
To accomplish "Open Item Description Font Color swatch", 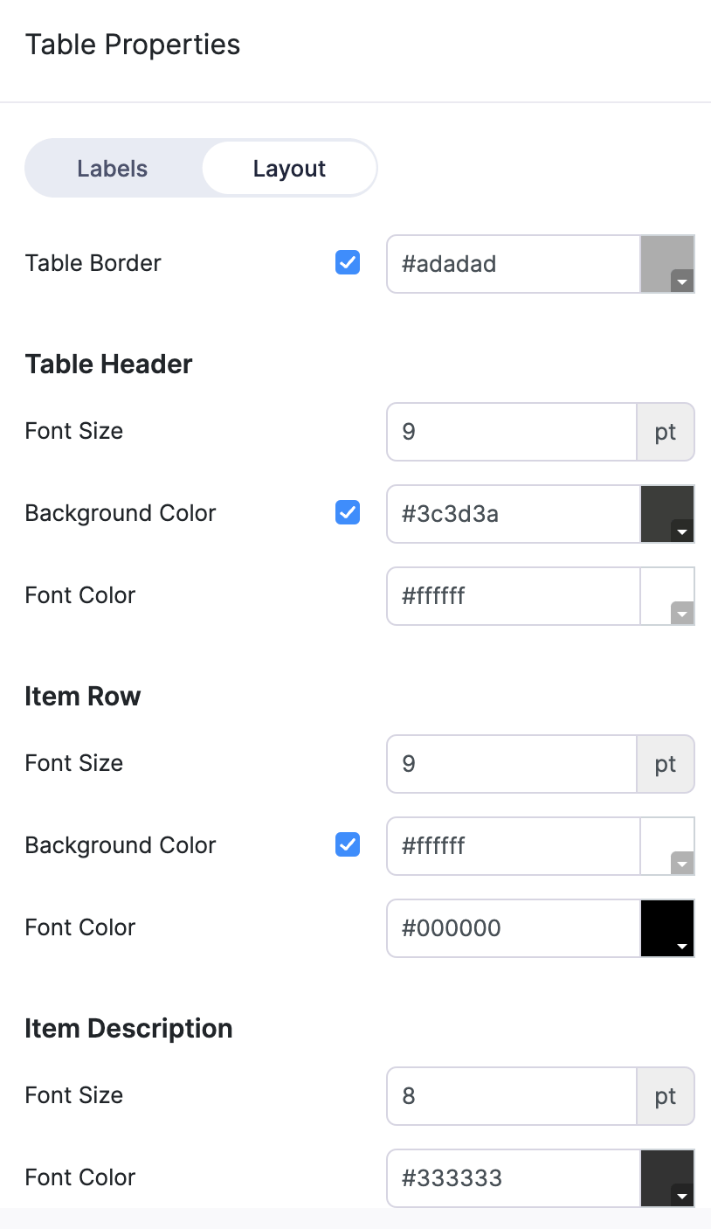I will [x=667, y=1178].
